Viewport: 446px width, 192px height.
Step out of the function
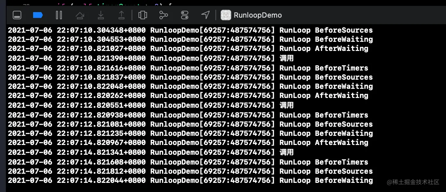click(121, 15)
